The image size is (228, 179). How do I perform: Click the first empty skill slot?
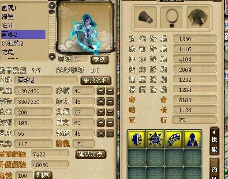click(137, 157)
